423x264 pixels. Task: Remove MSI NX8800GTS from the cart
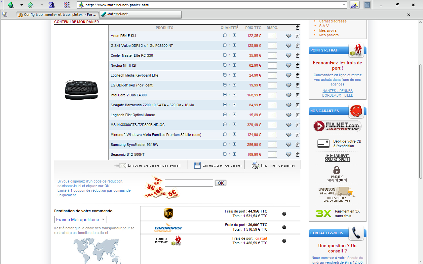(297, 125)
